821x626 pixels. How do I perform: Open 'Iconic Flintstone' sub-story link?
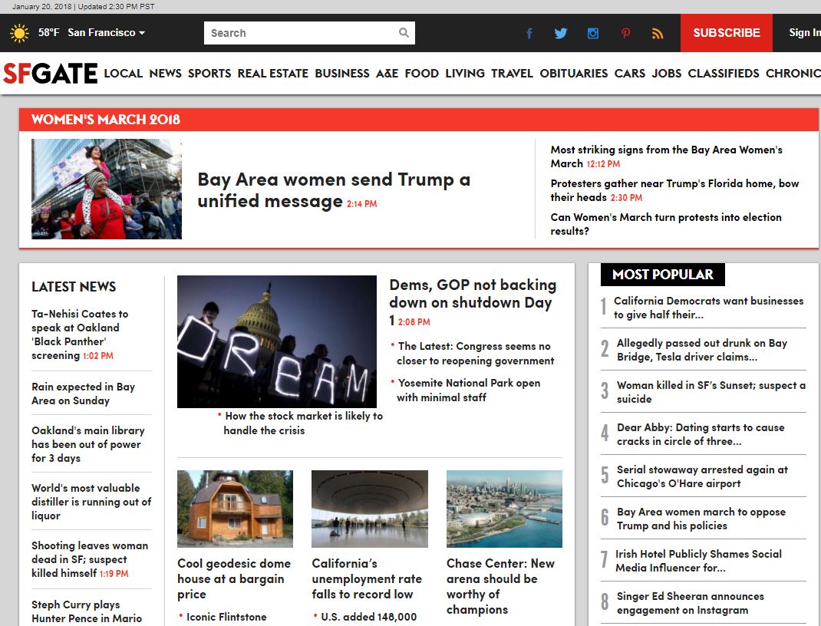click(x=226, y=617)
